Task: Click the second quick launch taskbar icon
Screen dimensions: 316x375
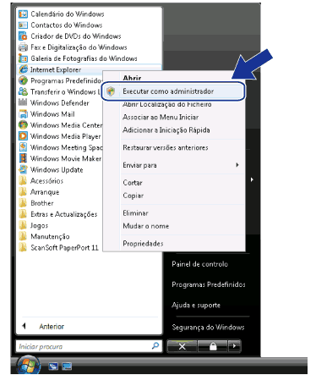Action: (x=67, y=366)
